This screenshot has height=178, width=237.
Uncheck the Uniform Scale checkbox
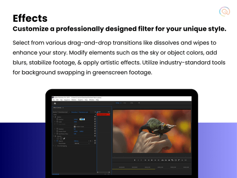click(x=75, y=127)
